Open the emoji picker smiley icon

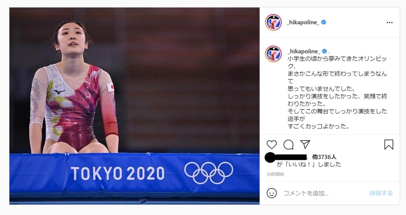point(271,193)
